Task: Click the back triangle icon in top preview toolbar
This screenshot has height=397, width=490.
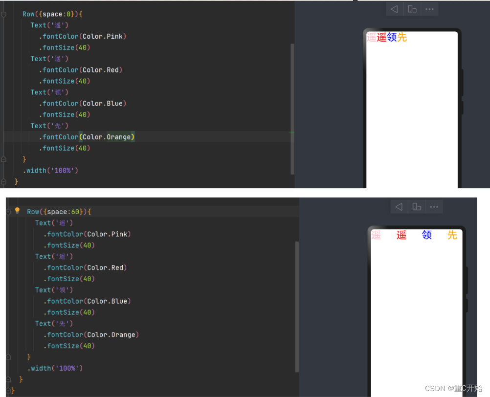Action: (x=394, y=8)
